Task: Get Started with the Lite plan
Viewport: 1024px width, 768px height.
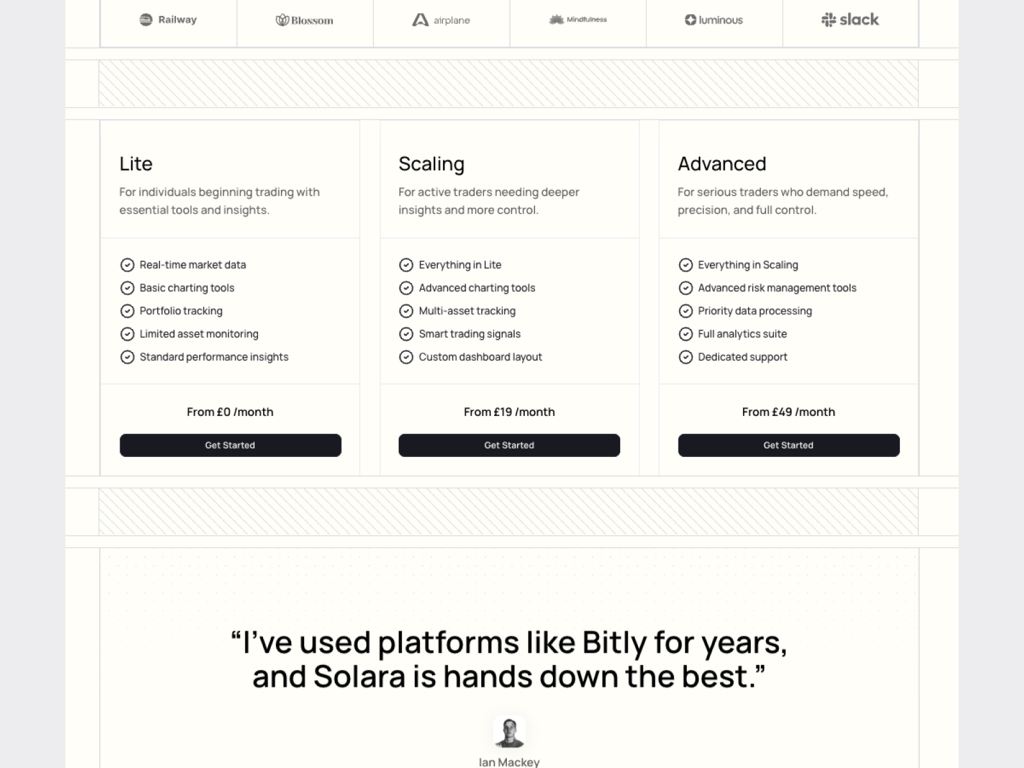Action: (x=230, y=445)
